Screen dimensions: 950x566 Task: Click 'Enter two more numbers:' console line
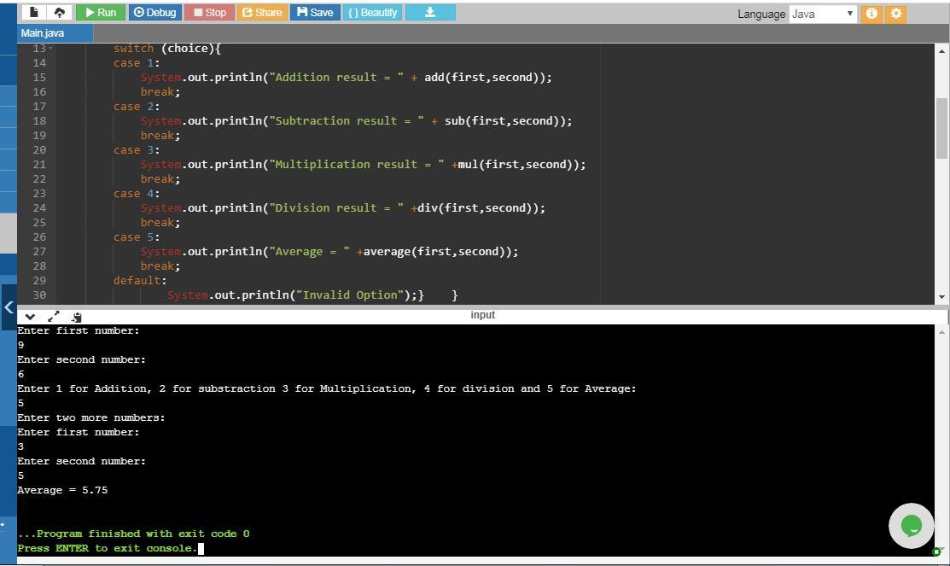[90, 417]
